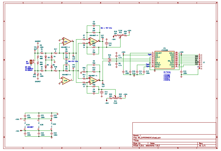Click the LTC2380 alternate part text
Image resolution: width=221 pixels, height=151 pixels.
(167, 75)
